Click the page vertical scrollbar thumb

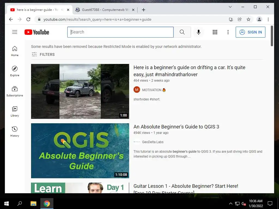tap(272, 36)
